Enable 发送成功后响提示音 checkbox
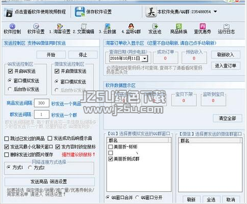This screenshot has width=247, height=204. pyautogui.click(x=50, y=139)
